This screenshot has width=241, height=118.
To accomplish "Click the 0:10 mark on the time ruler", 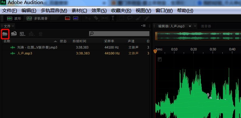I will tap(174, 49).
